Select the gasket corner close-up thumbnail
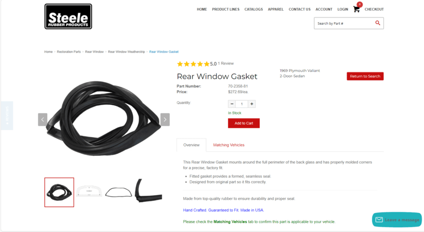 [148, 190]
